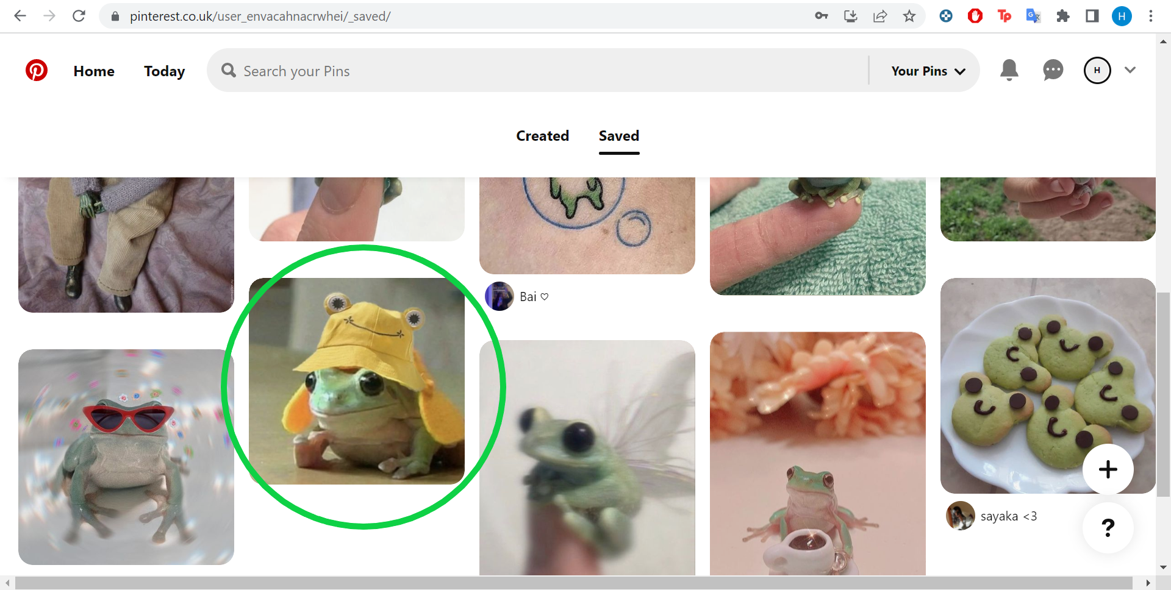Click the scrollbar down arrow
The height and width of the screenshot is (590, 1171).
1164,567
